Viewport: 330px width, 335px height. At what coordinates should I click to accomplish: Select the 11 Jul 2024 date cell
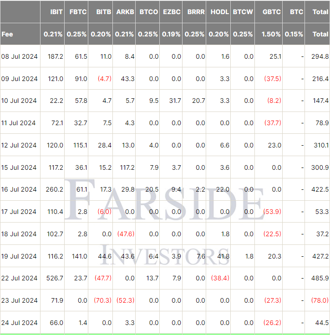[x=18, y=123]
